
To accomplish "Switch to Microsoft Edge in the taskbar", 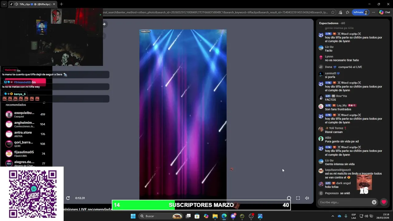I will [224, 216].
